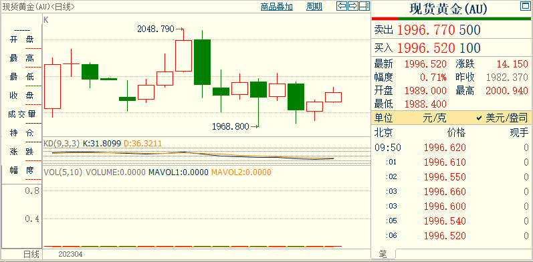The height and width of the screenshot is (262, 533).
Task: Open the 周期 period link
Action: tap(314, 7)
